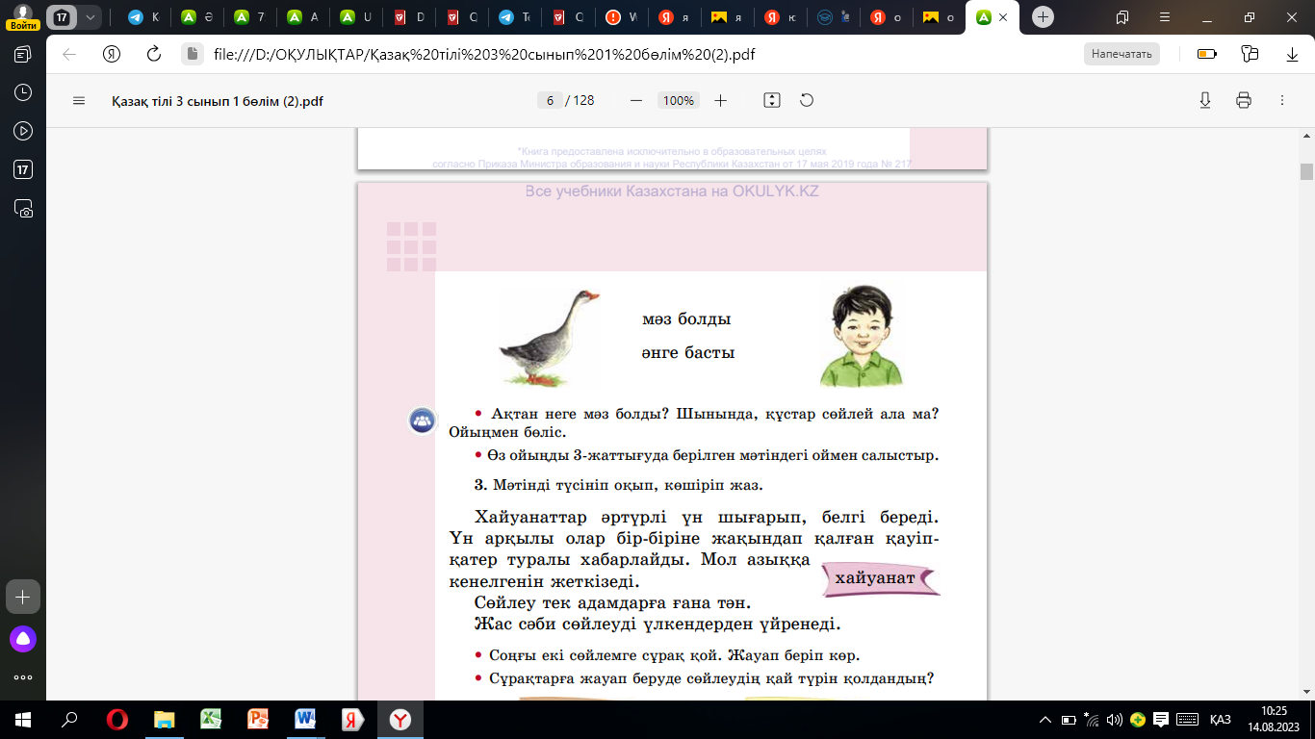Click the 100% zoom level field

point(679,100)
